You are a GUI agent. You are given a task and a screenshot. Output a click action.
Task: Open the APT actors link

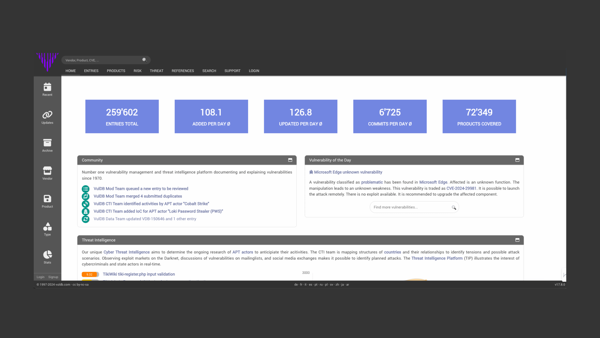tap(243, 252)
